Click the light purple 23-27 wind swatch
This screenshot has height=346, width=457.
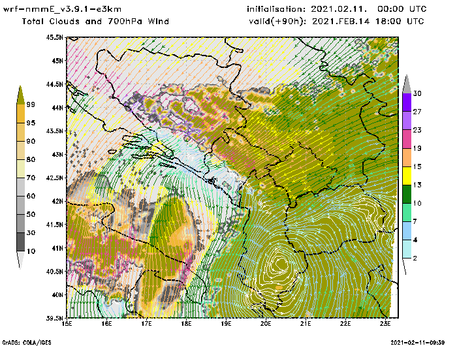click(x=407, y=121)
